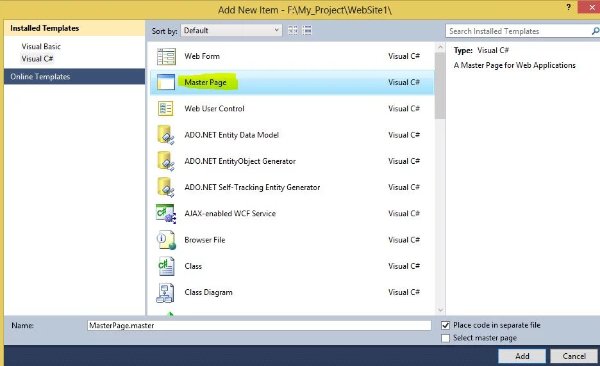This screenshot has height=366, width=600.
Task: Switch to small icons view
Action: (x=292, y=31)
